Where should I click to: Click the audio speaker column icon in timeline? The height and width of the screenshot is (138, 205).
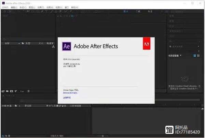[5, 106]
